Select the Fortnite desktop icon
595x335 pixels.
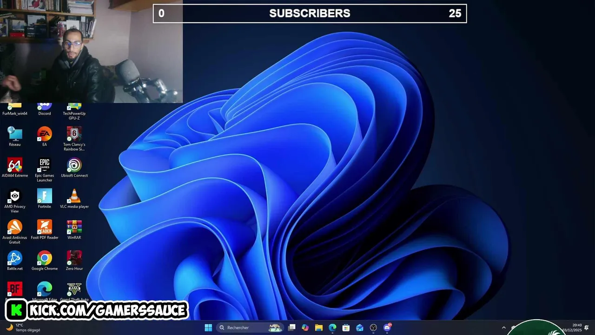[45, 199]
